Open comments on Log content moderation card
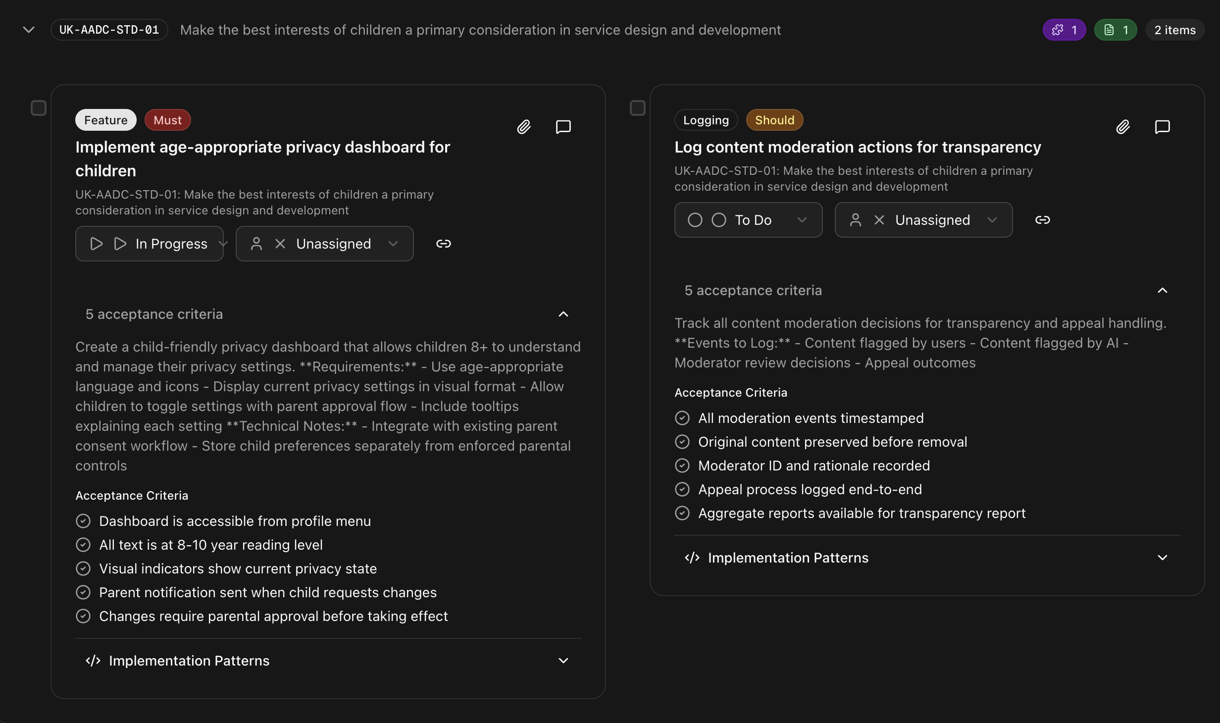Image resolution: width=1220 pixels, height=723 pixels. (1162, 127)
